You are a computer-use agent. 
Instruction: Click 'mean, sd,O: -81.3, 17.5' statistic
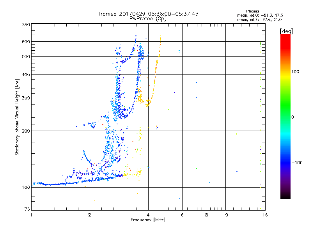point(260,15)
